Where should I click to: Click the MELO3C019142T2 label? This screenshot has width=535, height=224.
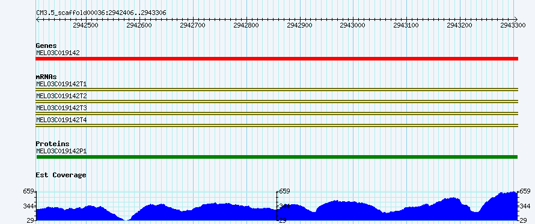[x=61, y=96]
